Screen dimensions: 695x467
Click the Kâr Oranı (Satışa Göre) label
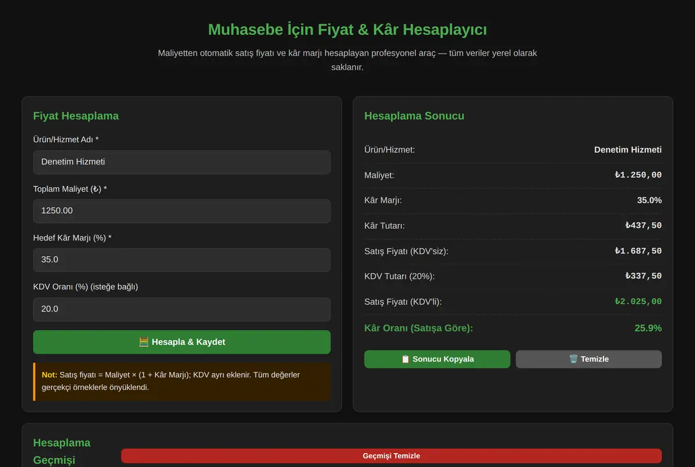(419, 329)
